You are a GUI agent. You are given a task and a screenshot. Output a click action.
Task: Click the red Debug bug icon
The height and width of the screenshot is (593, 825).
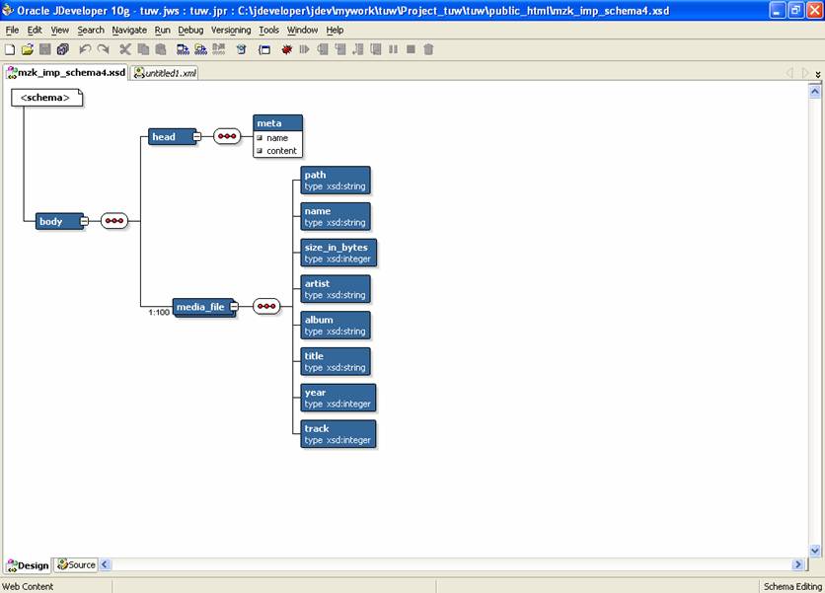coord(287,49)
